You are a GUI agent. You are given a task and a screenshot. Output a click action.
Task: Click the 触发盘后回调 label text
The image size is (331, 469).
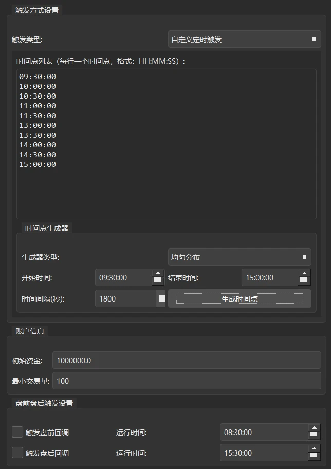[47, 453]
